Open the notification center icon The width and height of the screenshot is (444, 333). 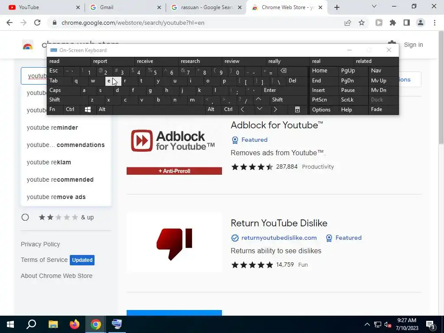431,325
